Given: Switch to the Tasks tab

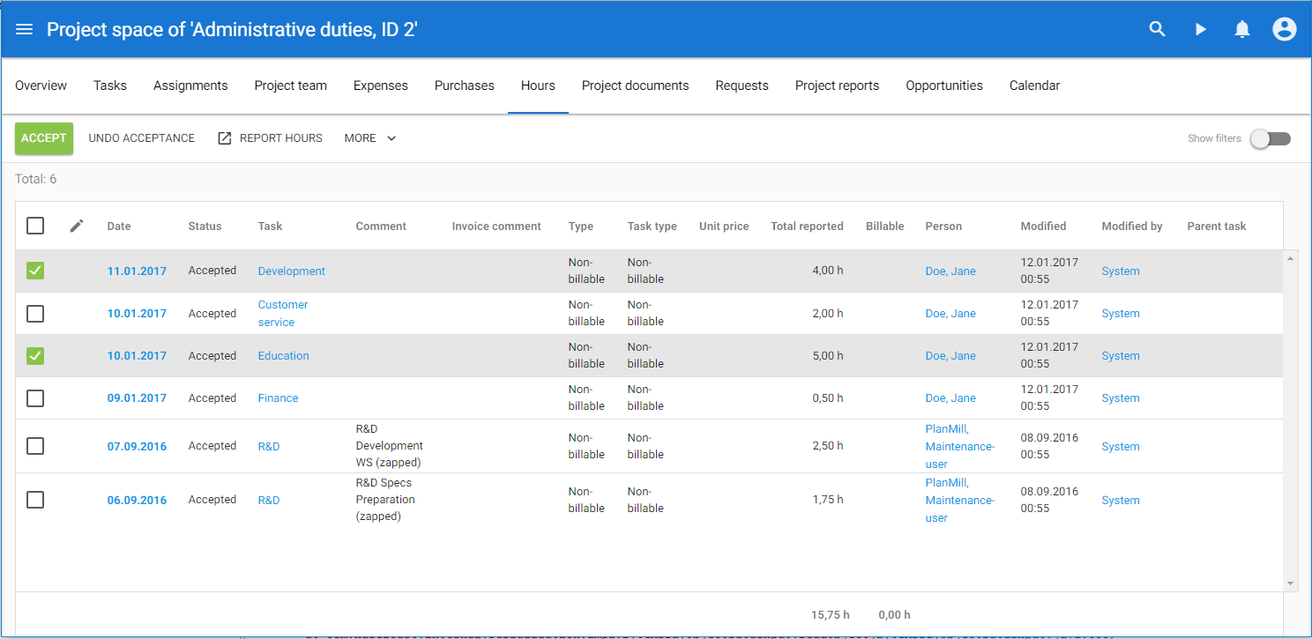Looking at the screenshot, I should 110,85.
